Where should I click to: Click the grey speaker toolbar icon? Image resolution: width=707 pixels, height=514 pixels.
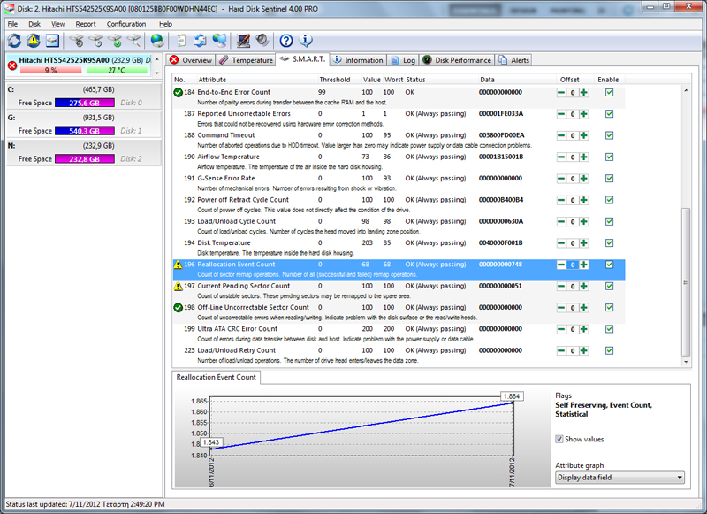click(x=262, y=41)
